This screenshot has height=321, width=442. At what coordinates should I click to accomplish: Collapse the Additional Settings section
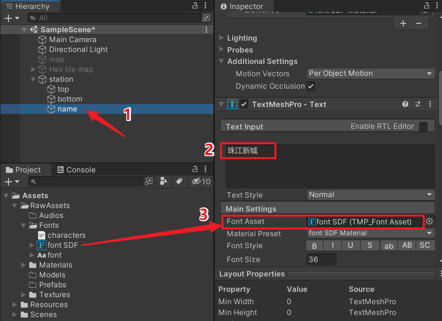pyautogui.click(x=222, y=61)
